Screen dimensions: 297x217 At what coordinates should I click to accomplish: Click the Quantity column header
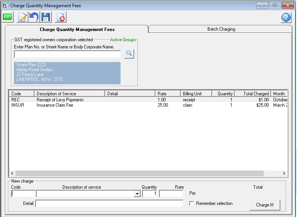223,94
